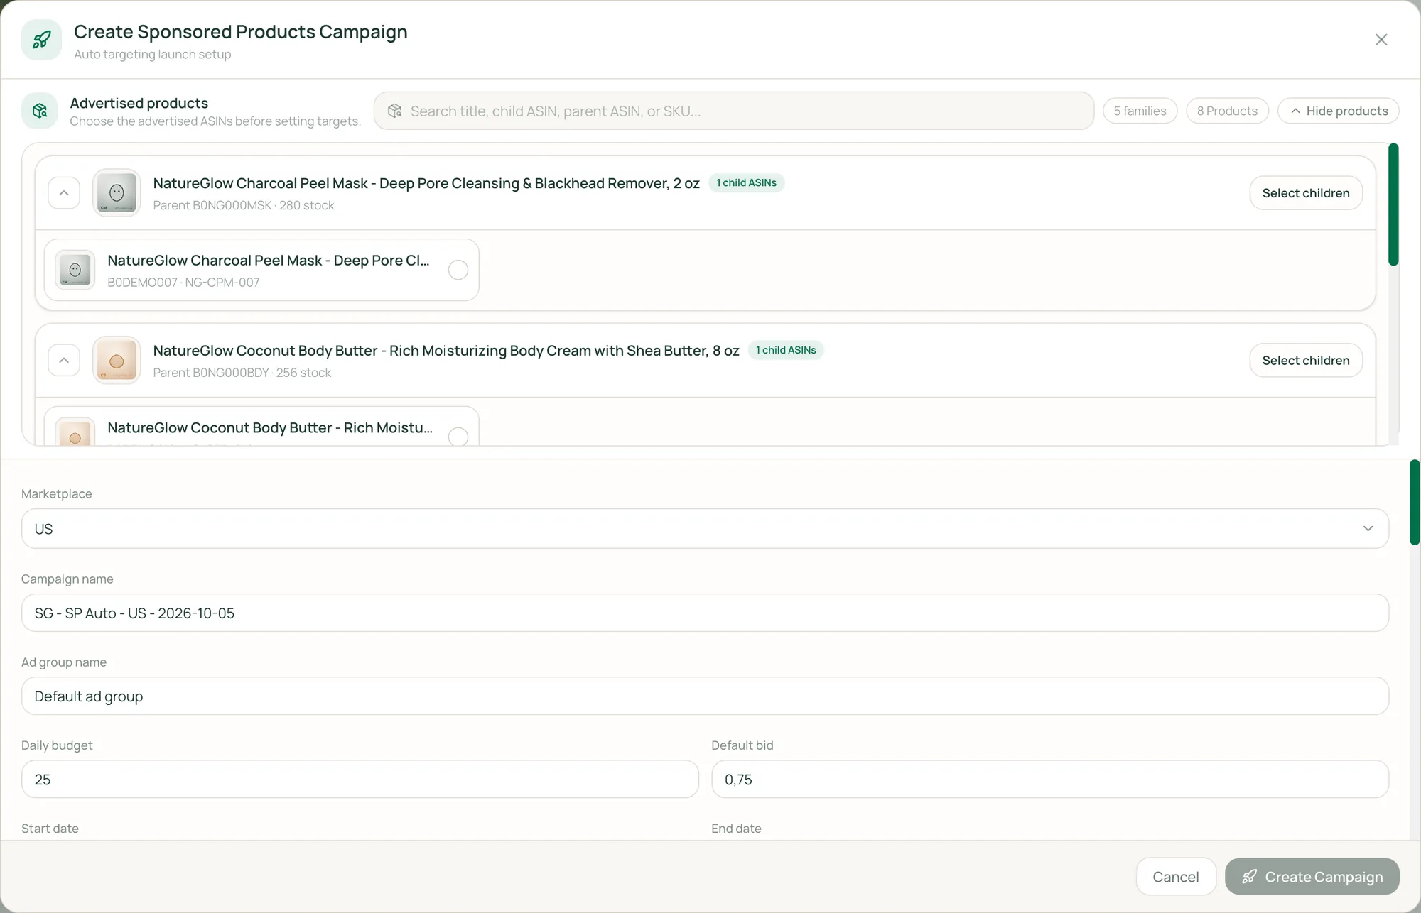
Task: Click 1 child ASINs badge on Coconut Body Butter
Action: point(786,351)
